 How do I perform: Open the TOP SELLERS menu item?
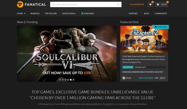coord(51,13)
